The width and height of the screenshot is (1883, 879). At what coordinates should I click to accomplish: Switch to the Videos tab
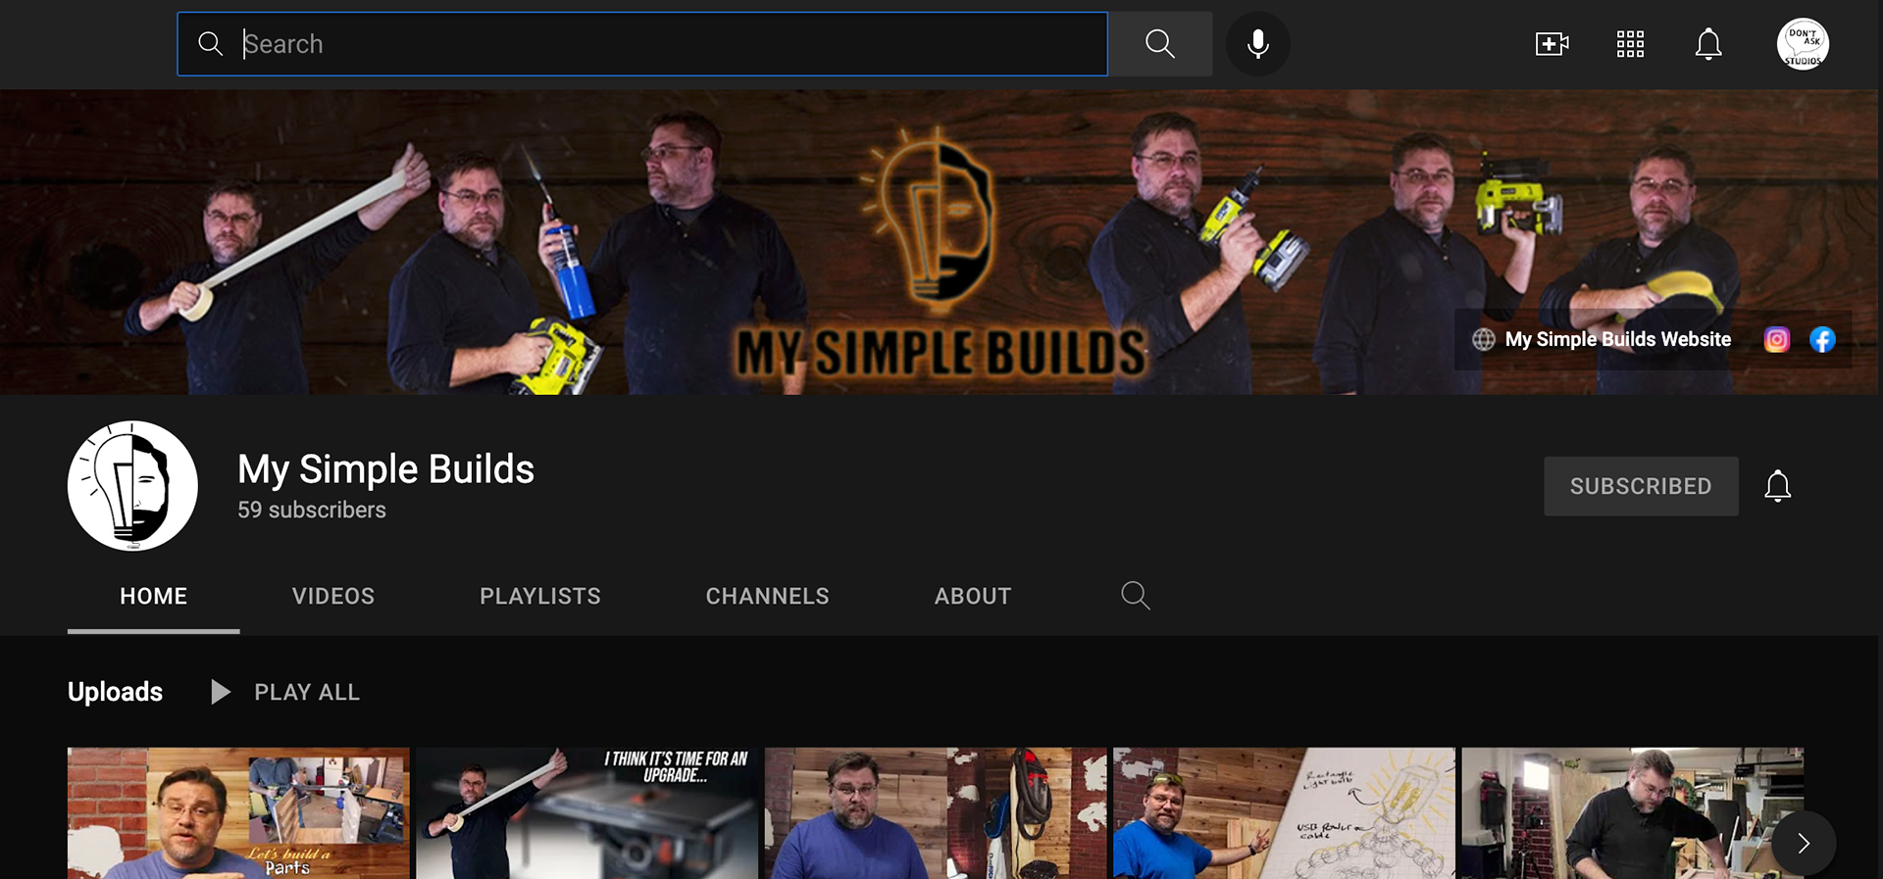coord(333,596)
